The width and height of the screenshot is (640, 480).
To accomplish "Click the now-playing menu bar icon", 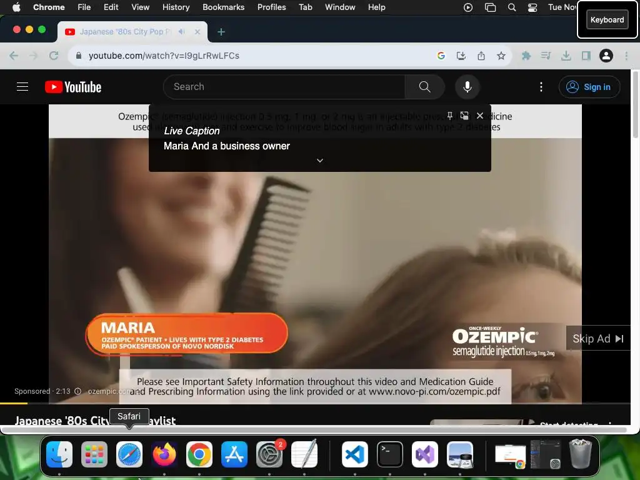I will pos(468,7).
